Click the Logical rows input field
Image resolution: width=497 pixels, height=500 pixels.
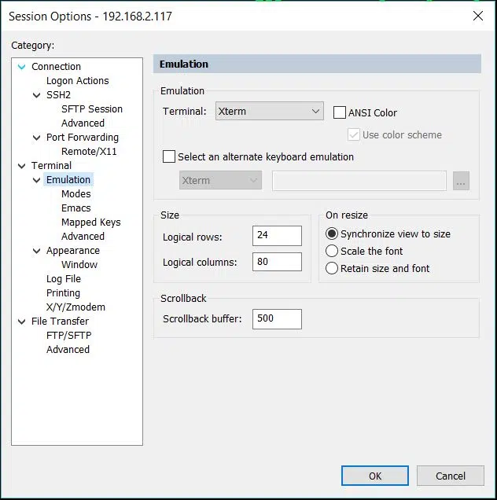[277, 236]
